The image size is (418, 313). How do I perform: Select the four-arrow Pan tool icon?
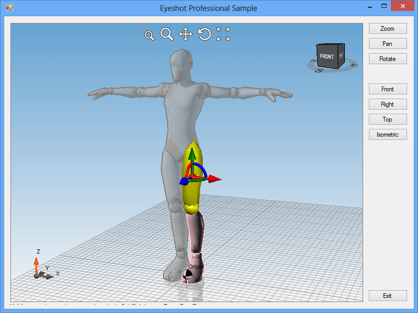coord(185,34)
